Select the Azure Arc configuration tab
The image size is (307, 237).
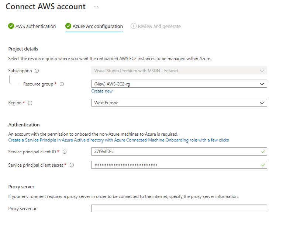click(97, 27)
